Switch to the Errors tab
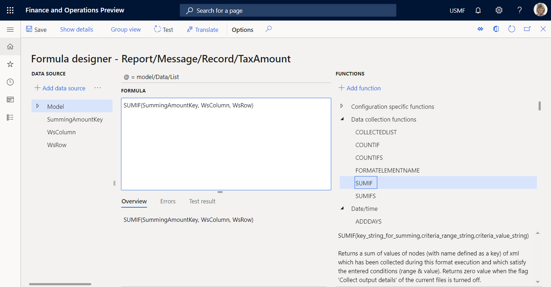Viewport: 551px width, 287px height. pos(168,201)
